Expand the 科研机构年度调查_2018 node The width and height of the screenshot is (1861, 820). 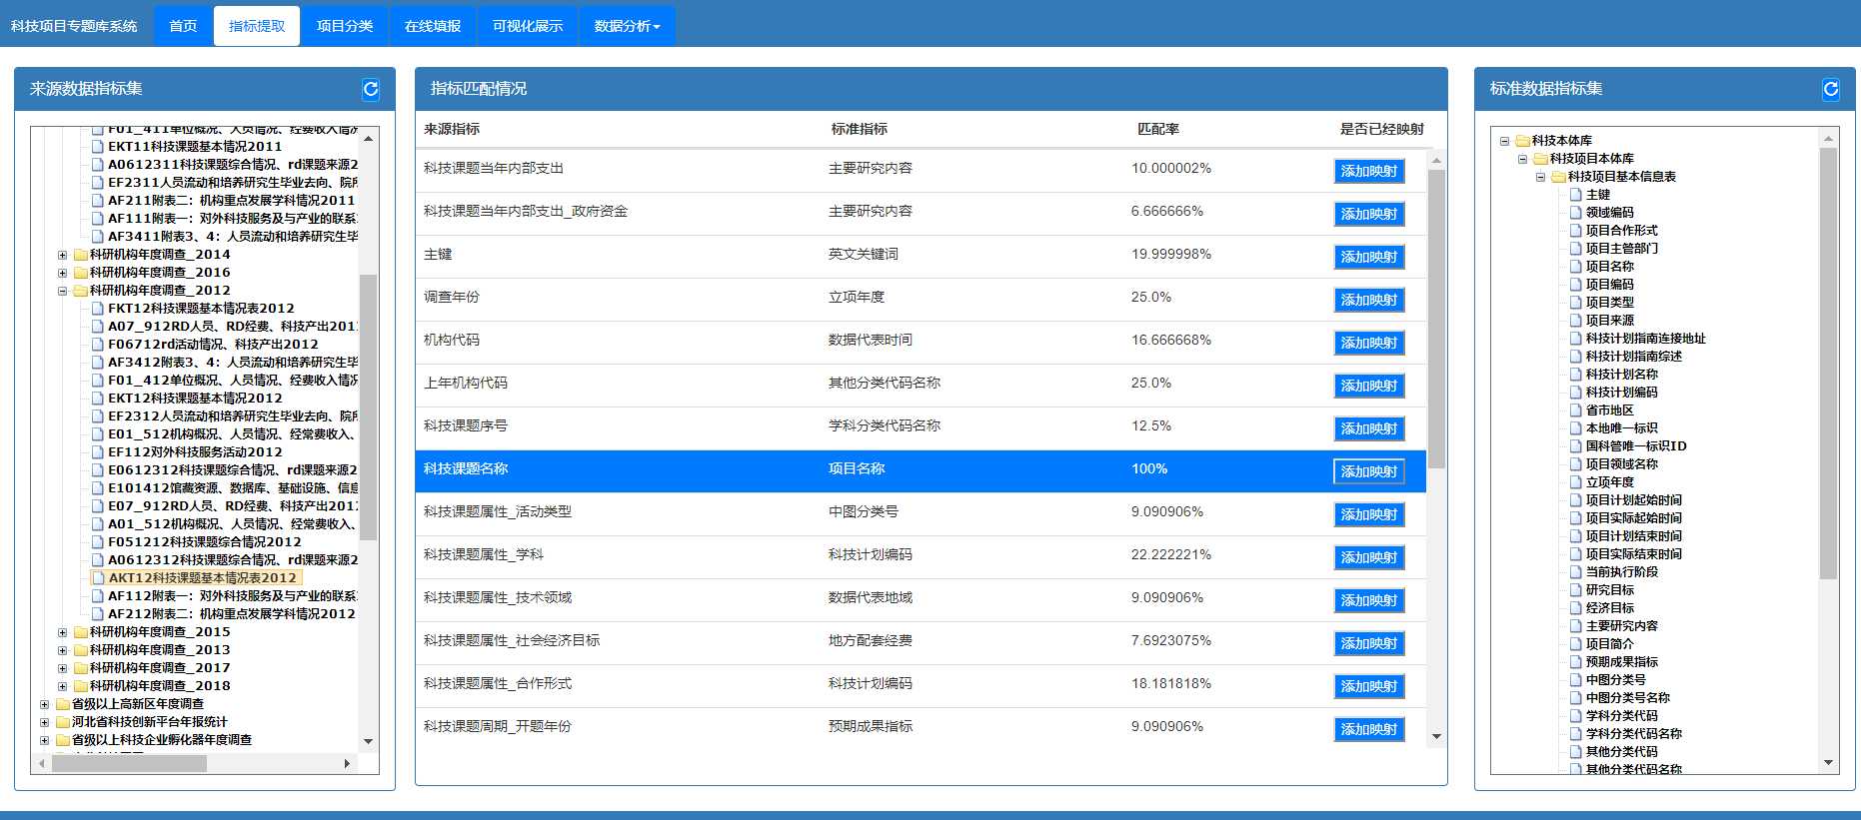tap(62, 687)
